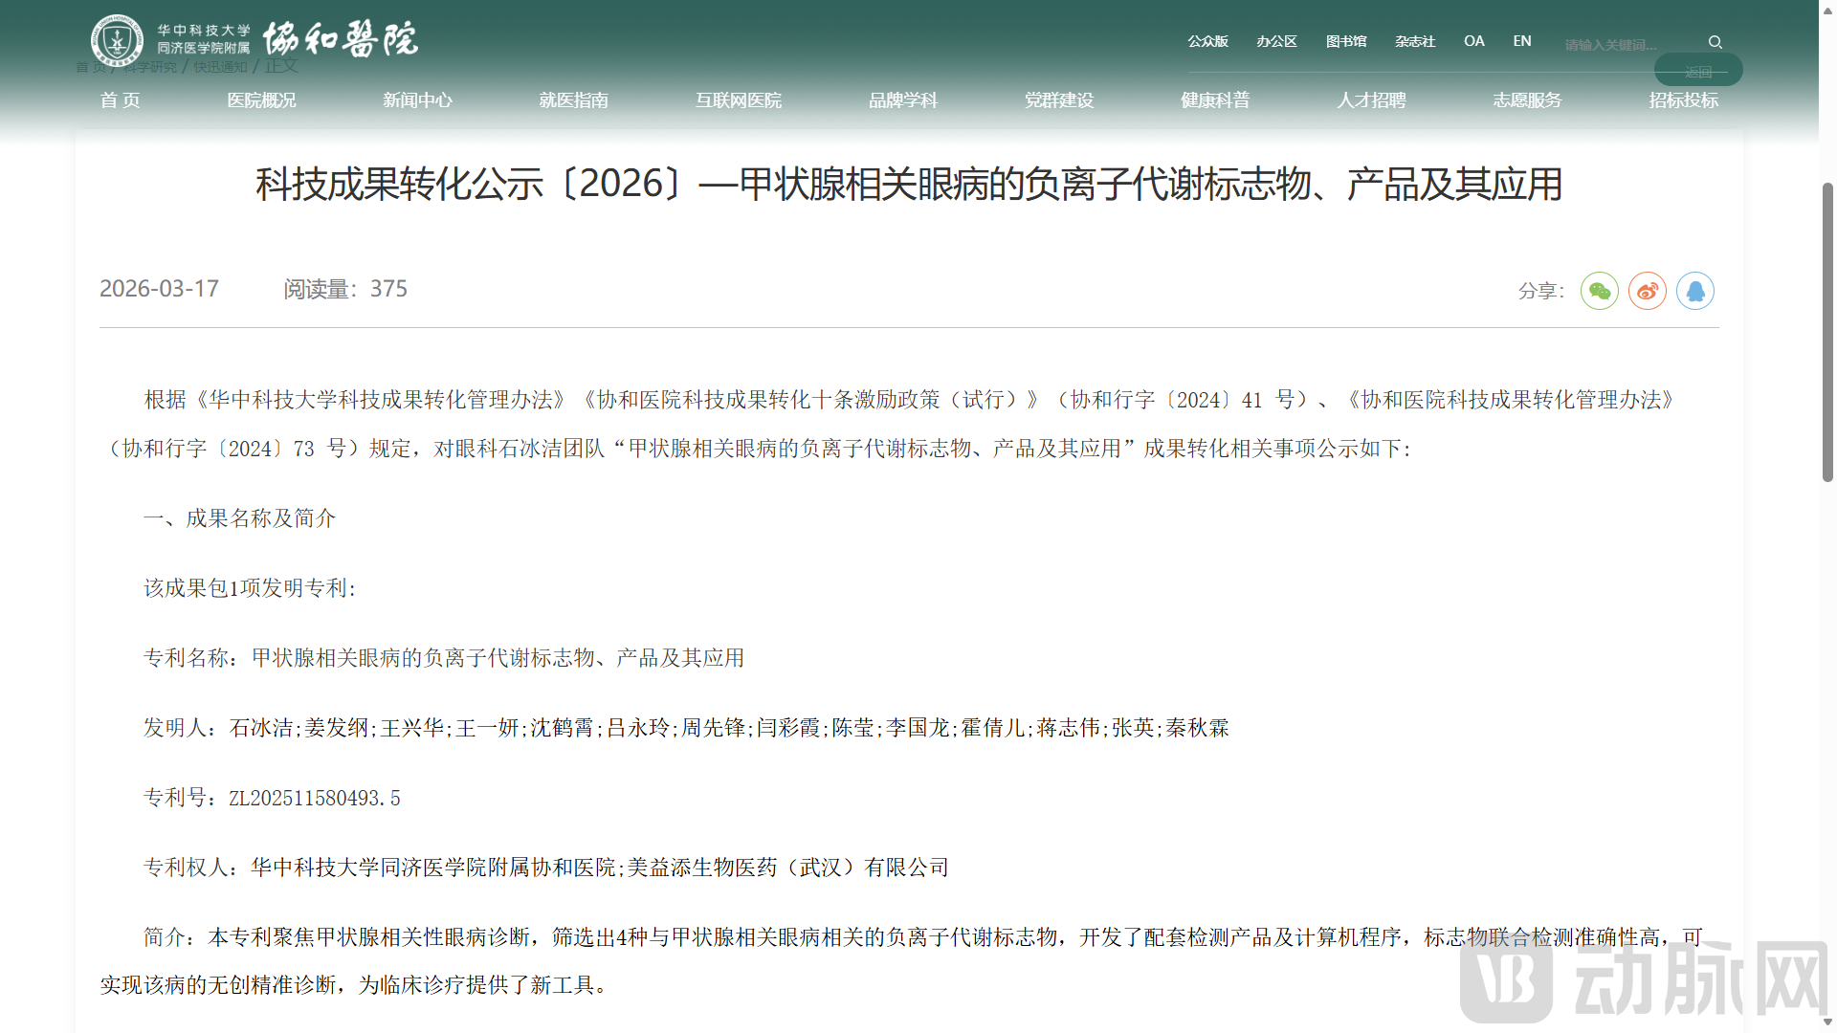Switch to the 首页 tab
1837x1033 pixels.
120,99
